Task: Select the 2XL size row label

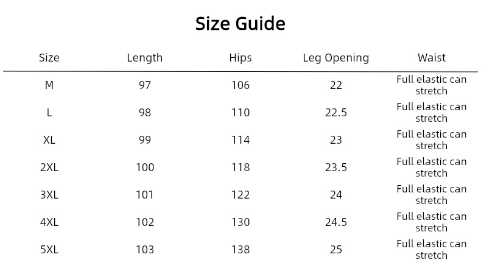Action: pos(49,167)
